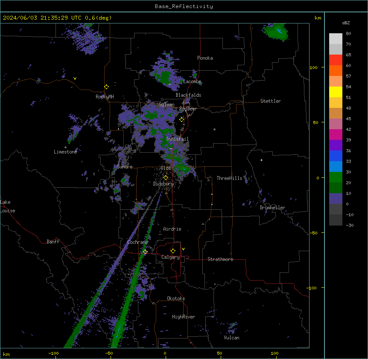
Task: Click the Olds label
Action: coord(166,168)
